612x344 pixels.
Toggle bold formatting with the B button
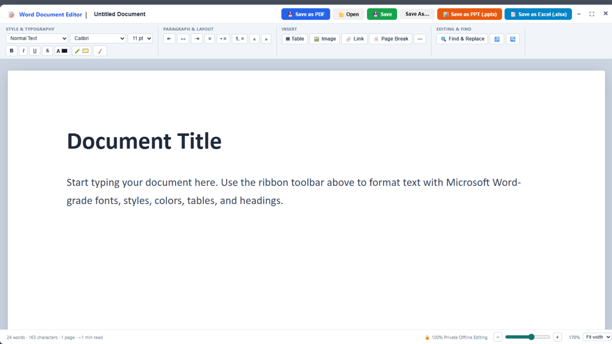pos(11,51)
